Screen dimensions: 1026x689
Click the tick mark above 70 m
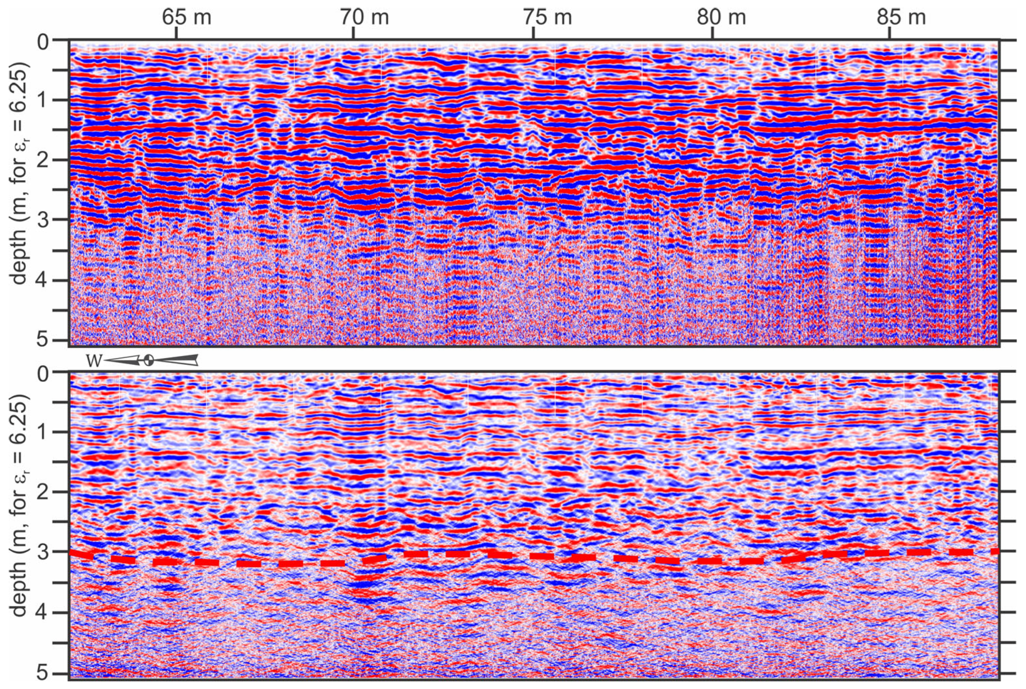[354, 33]
